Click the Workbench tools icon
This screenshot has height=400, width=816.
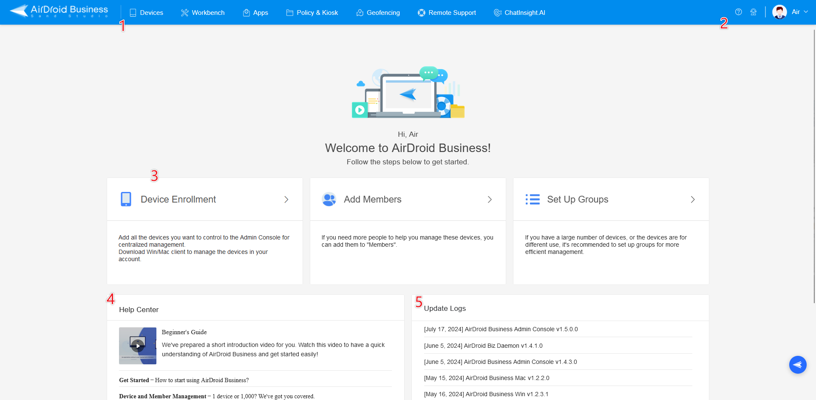tap(184, 13)
